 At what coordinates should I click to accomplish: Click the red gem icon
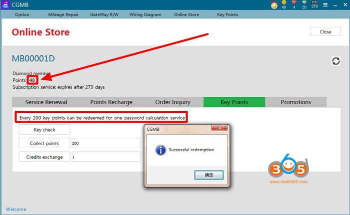pos(294,3)
